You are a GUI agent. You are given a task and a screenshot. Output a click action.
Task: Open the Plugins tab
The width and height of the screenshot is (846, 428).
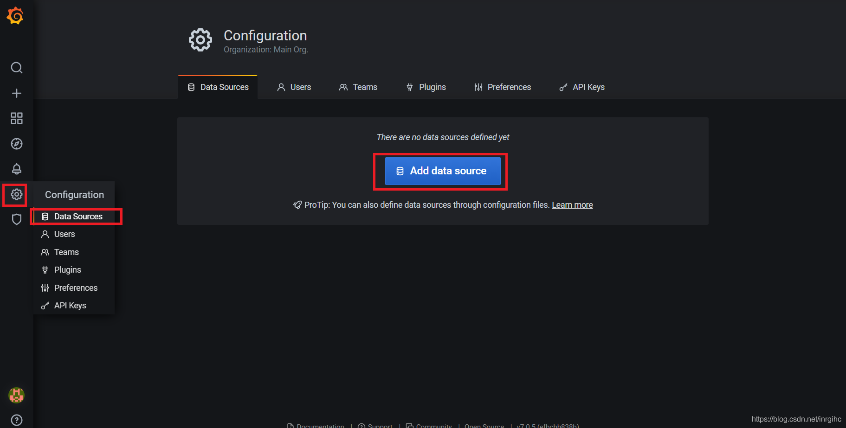point(426,87)
